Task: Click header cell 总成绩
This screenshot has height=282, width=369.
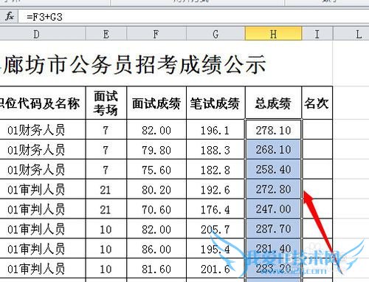Action: [x=273, y=103]
